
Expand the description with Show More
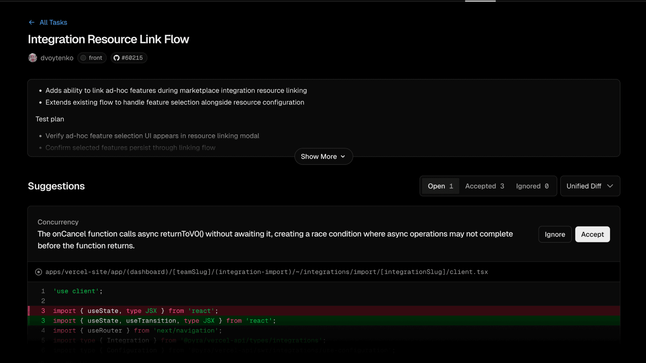coord(318,157)
